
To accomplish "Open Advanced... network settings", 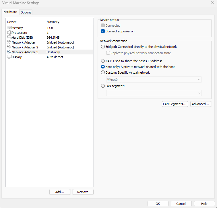I will tap(201, 104).
